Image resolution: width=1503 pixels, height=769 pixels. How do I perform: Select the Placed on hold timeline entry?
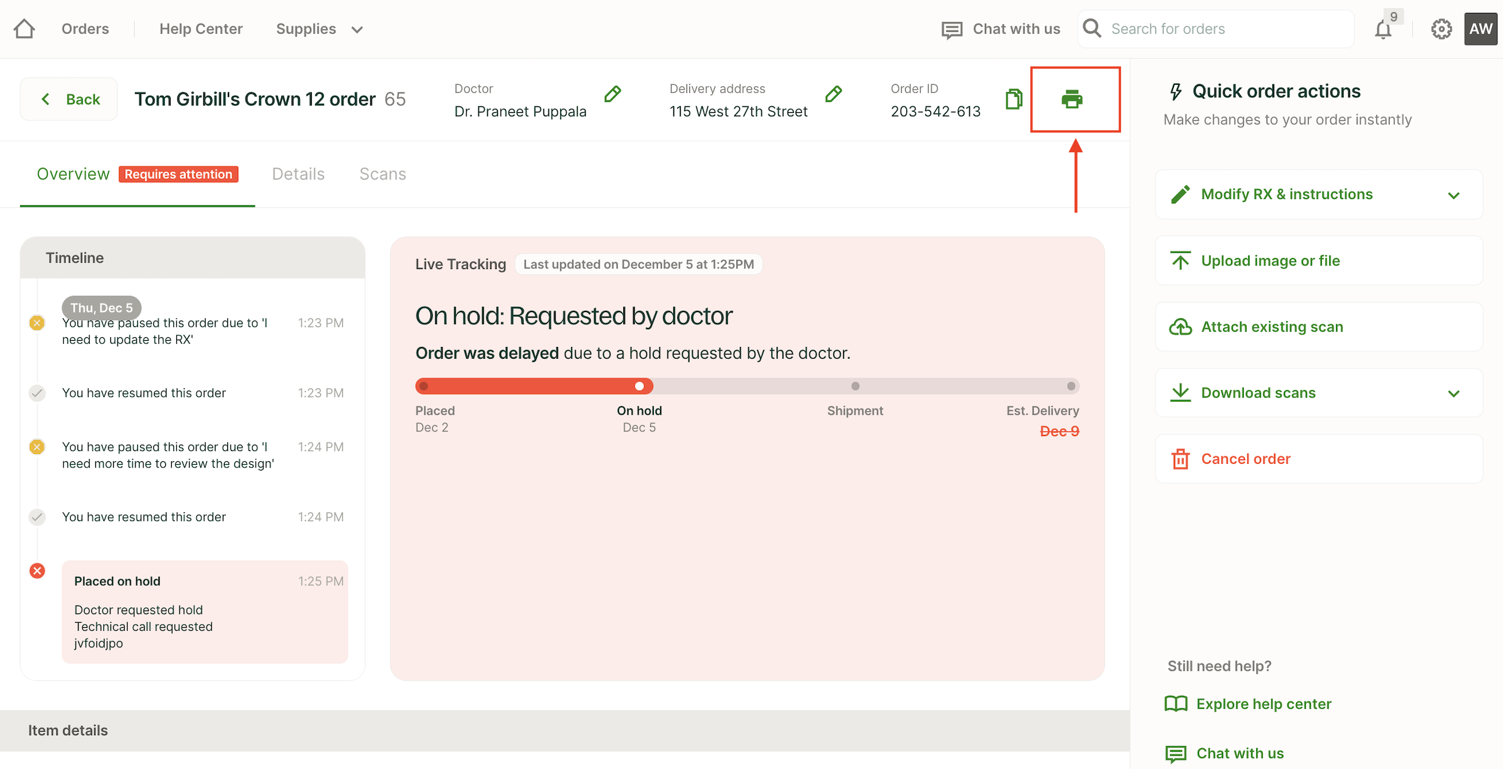coord(204,611)
